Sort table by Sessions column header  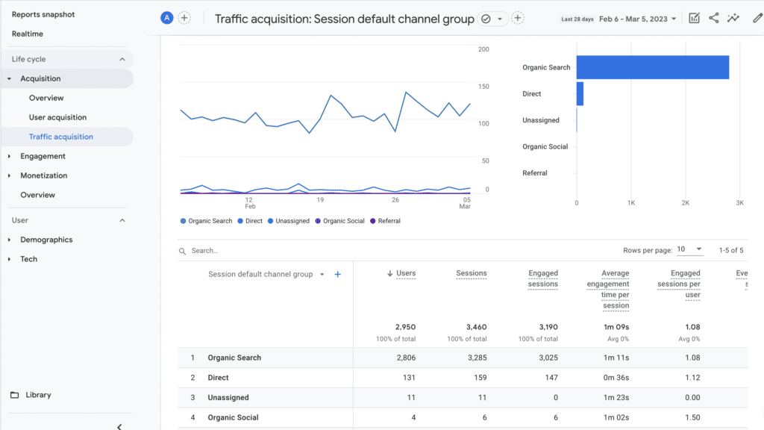point(471,273)
